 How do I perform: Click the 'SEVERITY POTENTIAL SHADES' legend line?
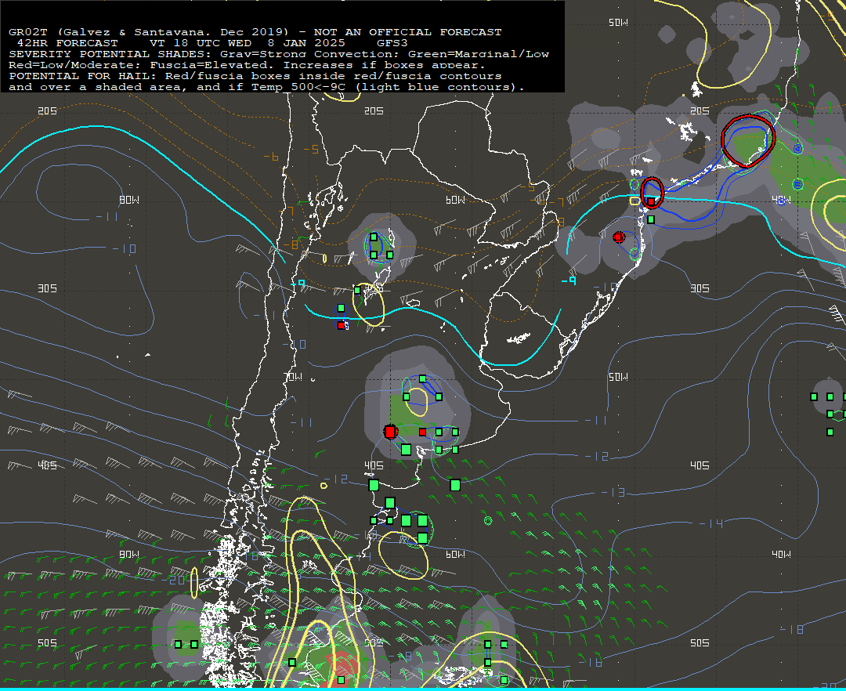(x=279, y=54)
